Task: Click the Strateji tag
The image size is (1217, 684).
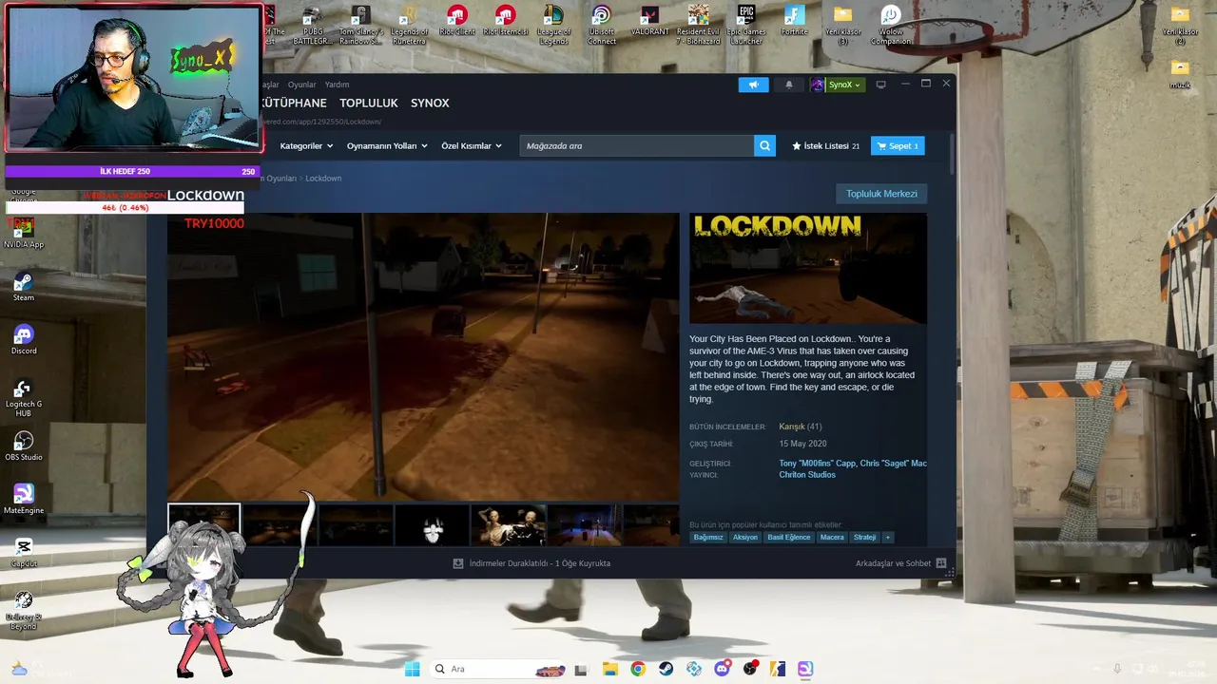Action: coord(864,538)
